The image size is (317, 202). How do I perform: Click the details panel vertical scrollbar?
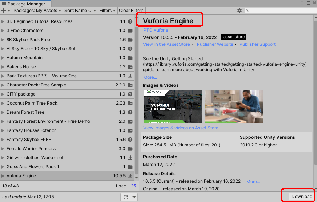[x=316, y=93]
